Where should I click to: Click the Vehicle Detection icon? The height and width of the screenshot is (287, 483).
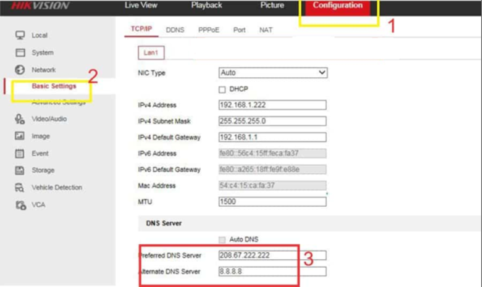tap(19, 187)
